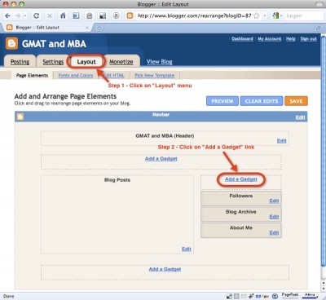Click the Alexa rank indicator in status bar
326x300 pixels.
[x=310, y=295]
